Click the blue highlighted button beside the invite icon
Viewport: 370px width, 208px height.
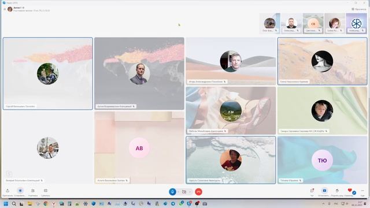click(20, 191)
